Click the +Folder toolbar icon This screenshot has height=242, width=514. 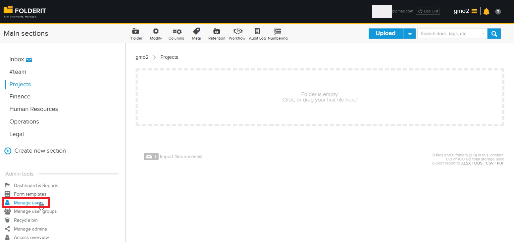pyautogui.click(x=136, y=34)
